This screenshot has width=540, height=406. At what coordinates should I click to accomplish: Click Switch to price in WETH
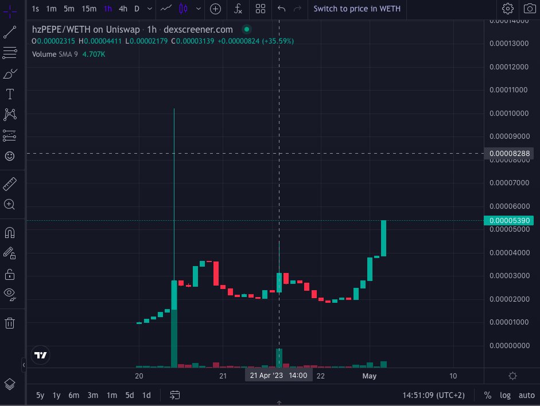pyautogui.click(x=357, y=9)
